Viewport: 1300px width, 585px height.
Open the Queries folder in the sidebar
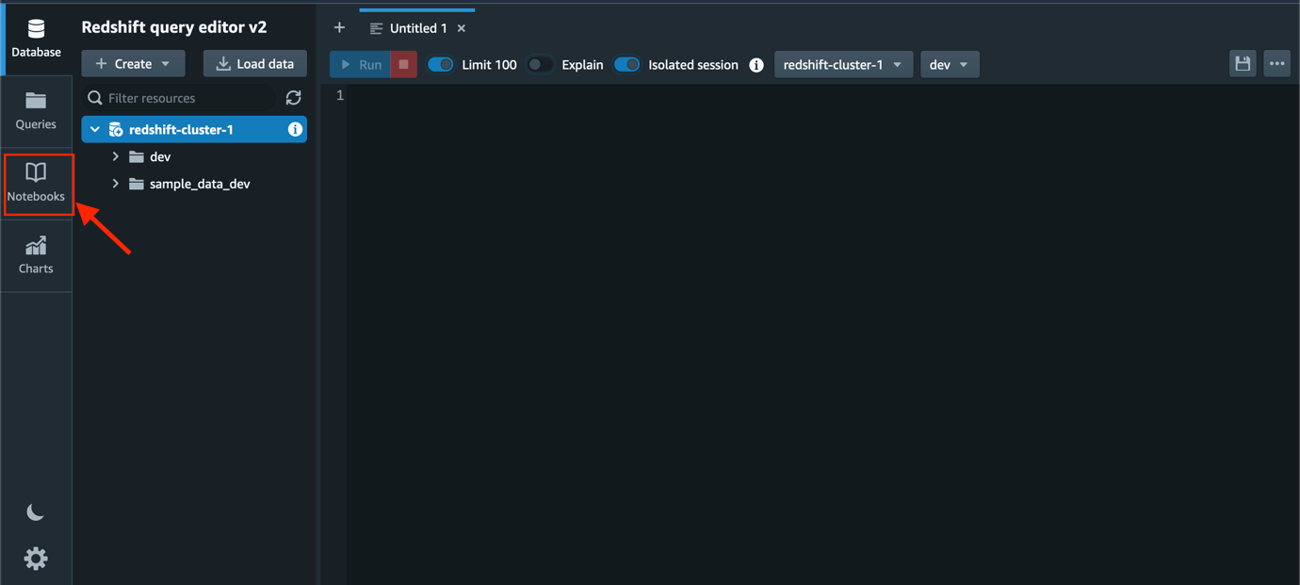(x=36, y=111)
